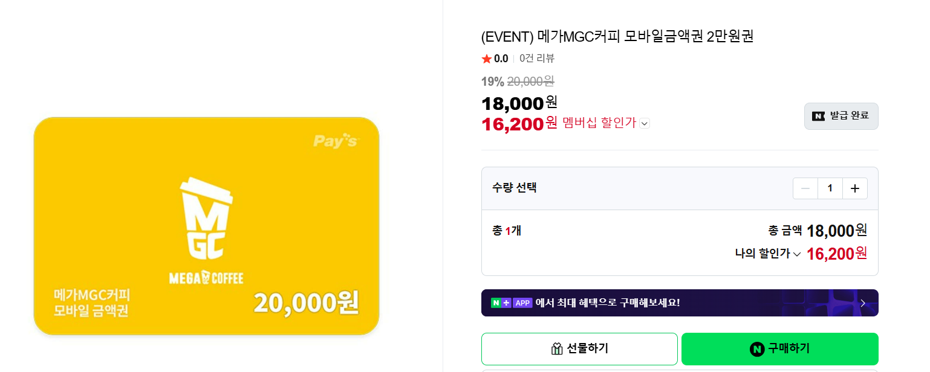Image resolution: width=930 pixels, height=372 pixels.
Task: Click the 선물하기 gift button
Action: [579, 349]
